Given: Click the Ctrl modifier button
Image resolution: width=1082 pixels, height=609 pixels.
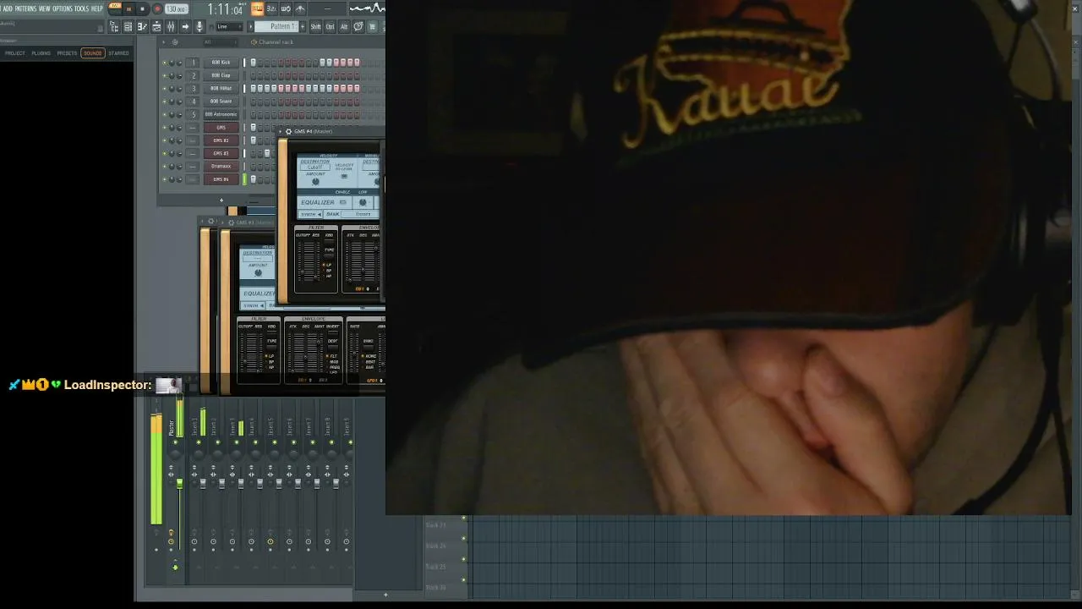Looking at the screenshot, I should 330,27.
